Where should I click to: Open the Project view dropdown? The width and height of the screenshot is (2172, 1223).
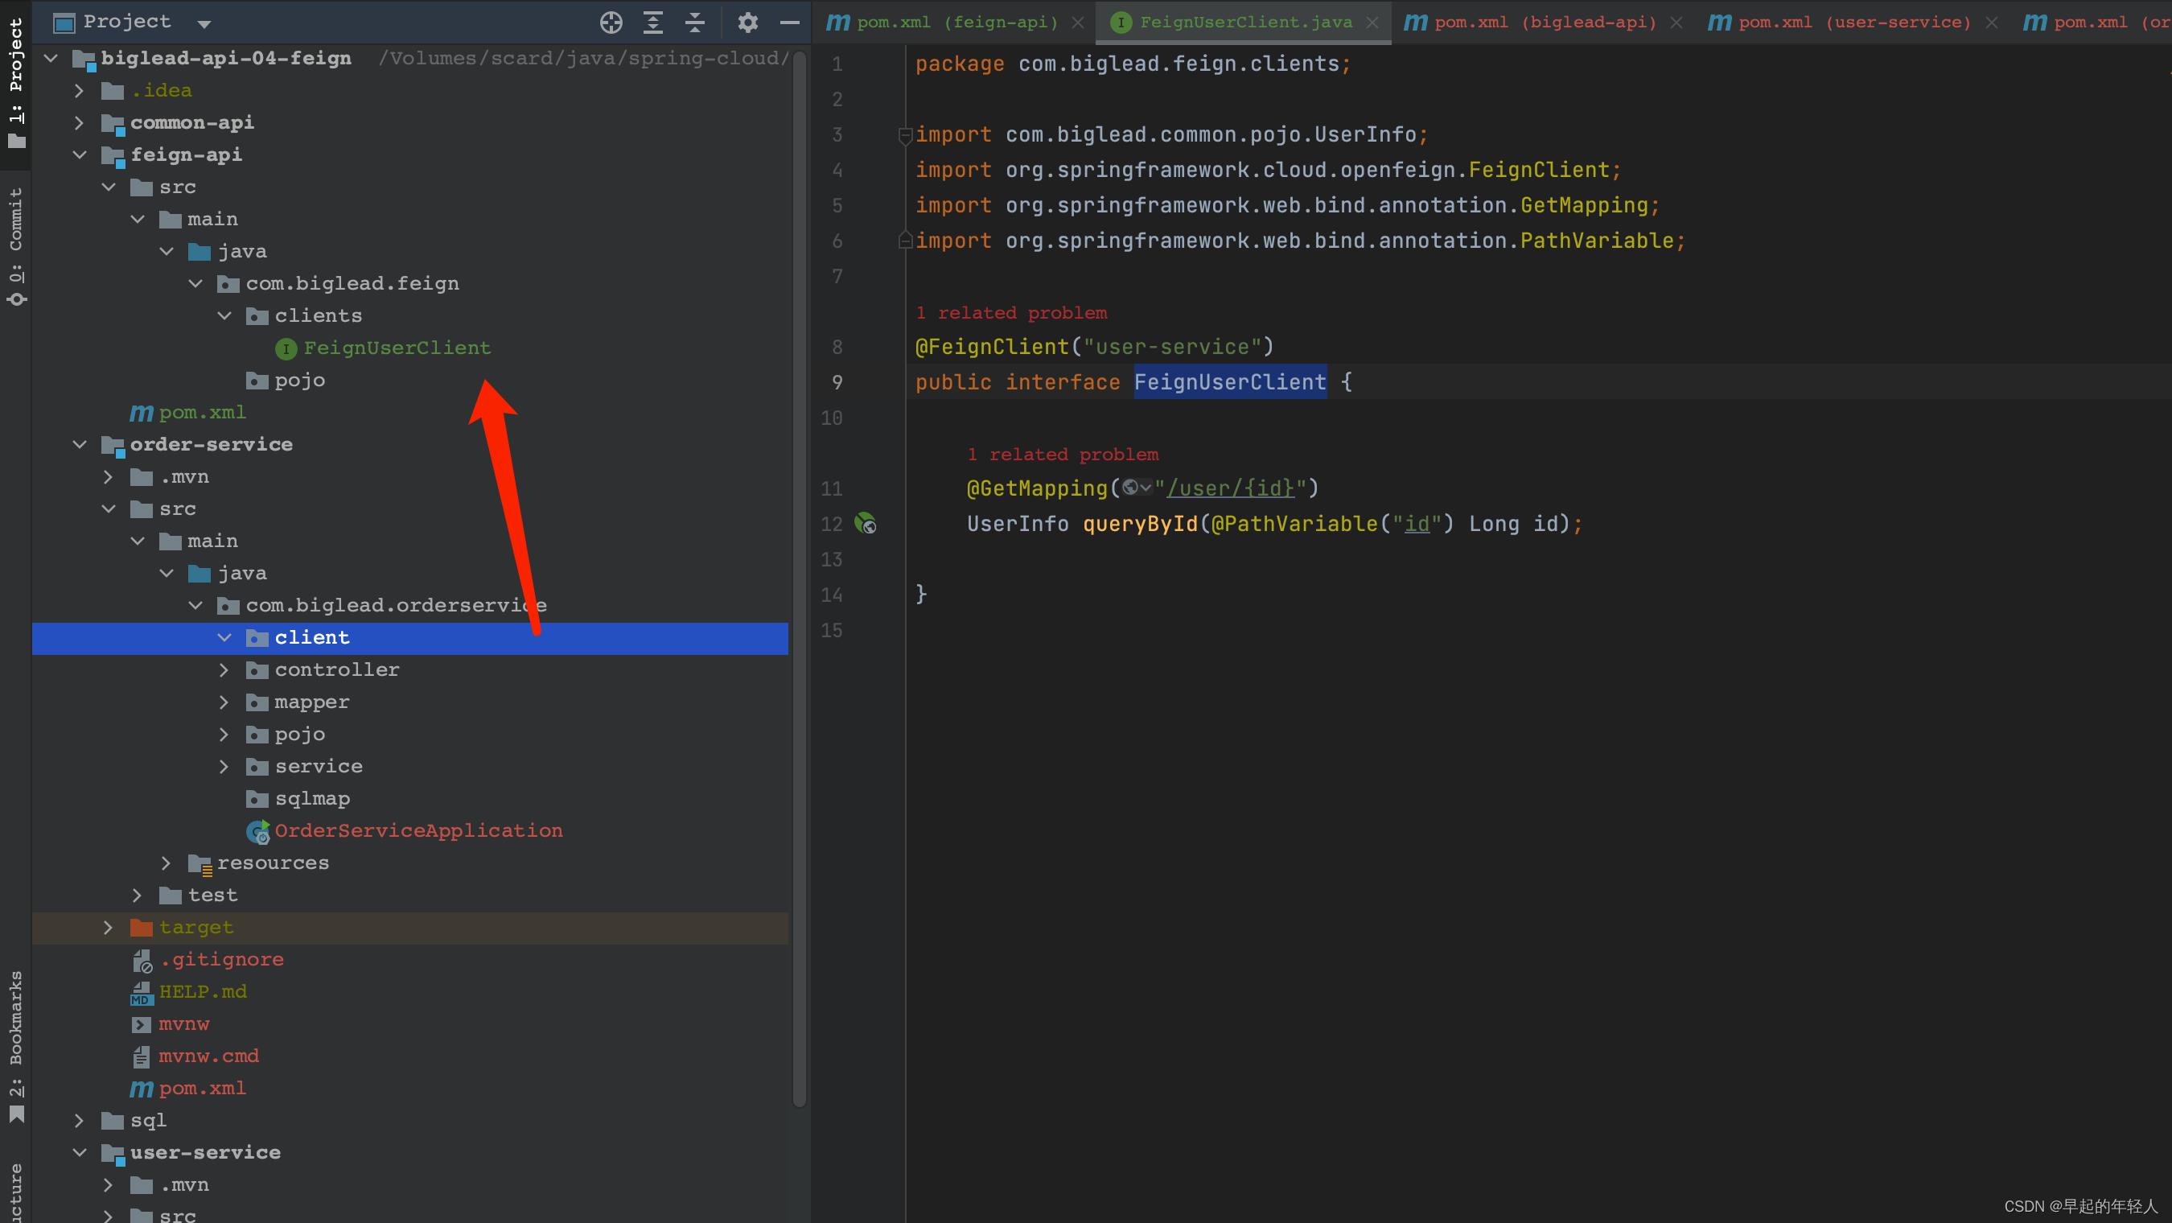[204, 23]
